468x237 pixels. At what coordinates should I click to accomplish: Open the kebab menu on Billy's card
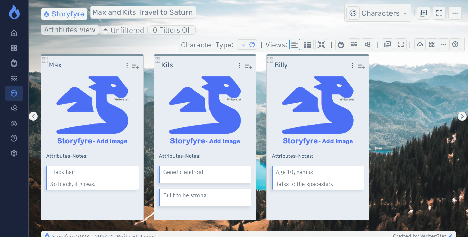352,65
